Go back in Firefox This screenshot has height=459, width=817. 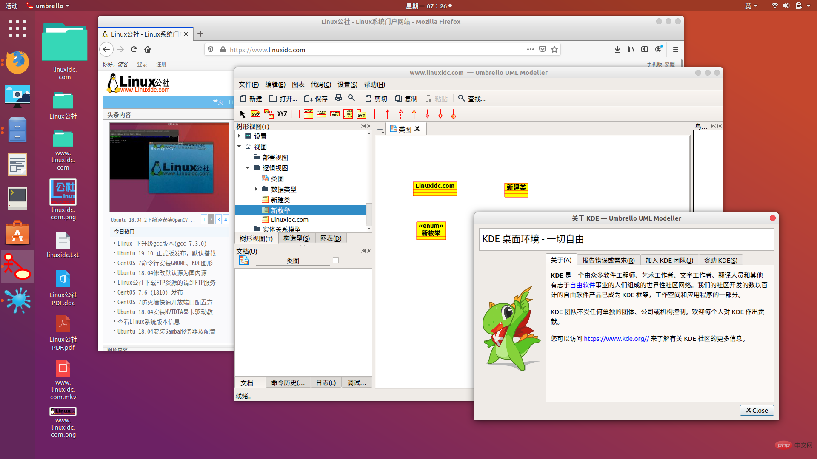tap(106, 49)
